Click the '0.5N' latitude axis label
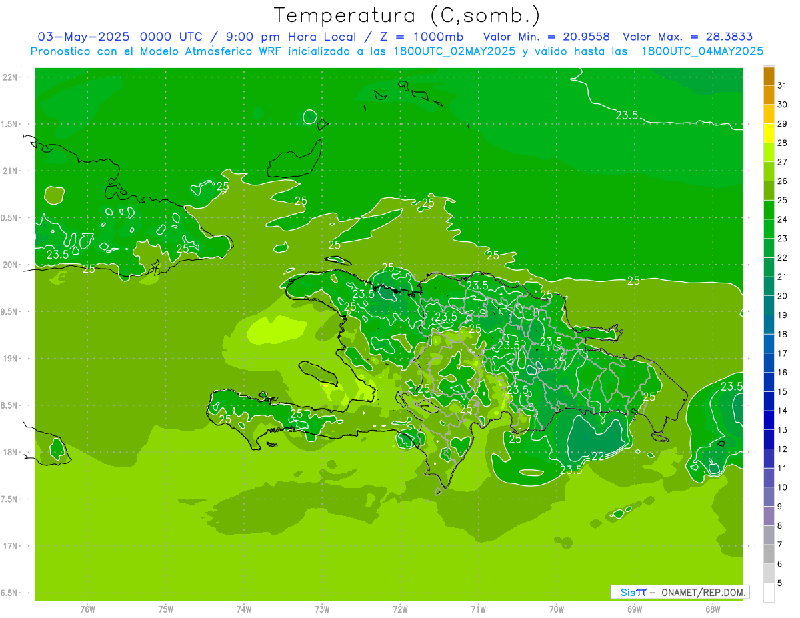The height and width of the screenshot is (618, 800). point(9,218)
